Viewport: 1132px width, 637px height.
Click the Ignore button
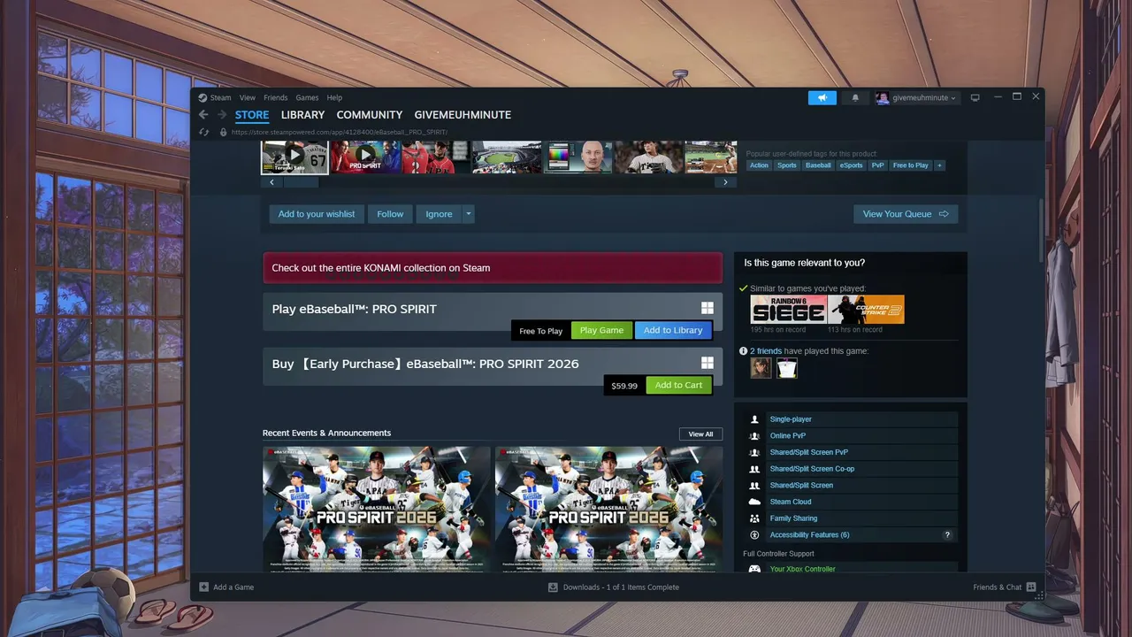coord(439,214)
